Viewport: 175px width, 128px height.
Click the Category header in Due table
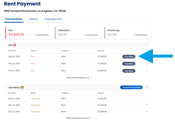65,50
